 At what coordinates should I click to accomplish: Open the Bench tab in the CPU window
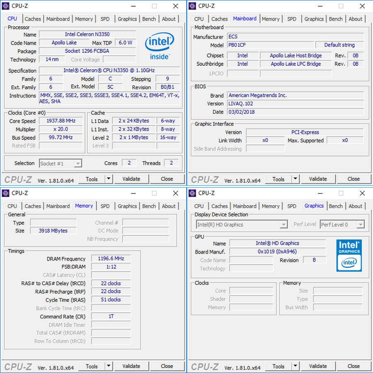[x=149, y=19]
